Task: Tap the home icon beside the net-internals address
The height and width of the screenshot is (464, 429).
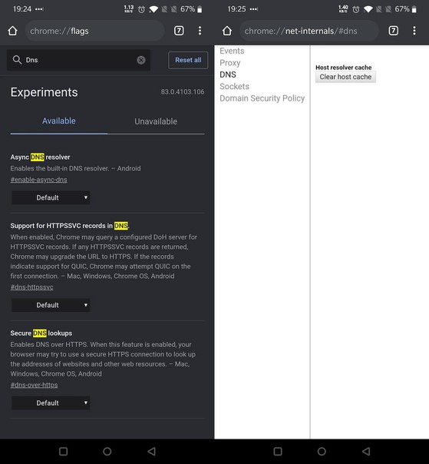Action: 226,31
